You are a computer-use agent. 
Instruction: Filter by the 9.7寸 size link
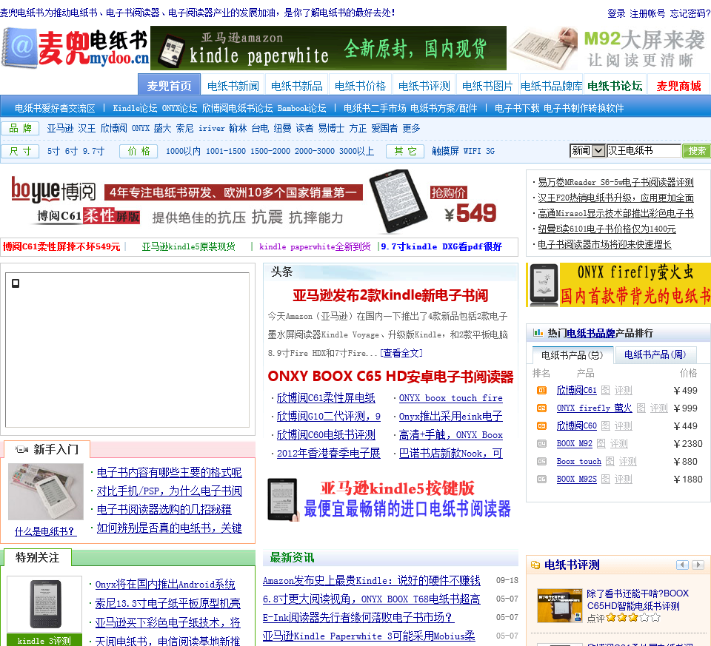click(x=93, y=151)
